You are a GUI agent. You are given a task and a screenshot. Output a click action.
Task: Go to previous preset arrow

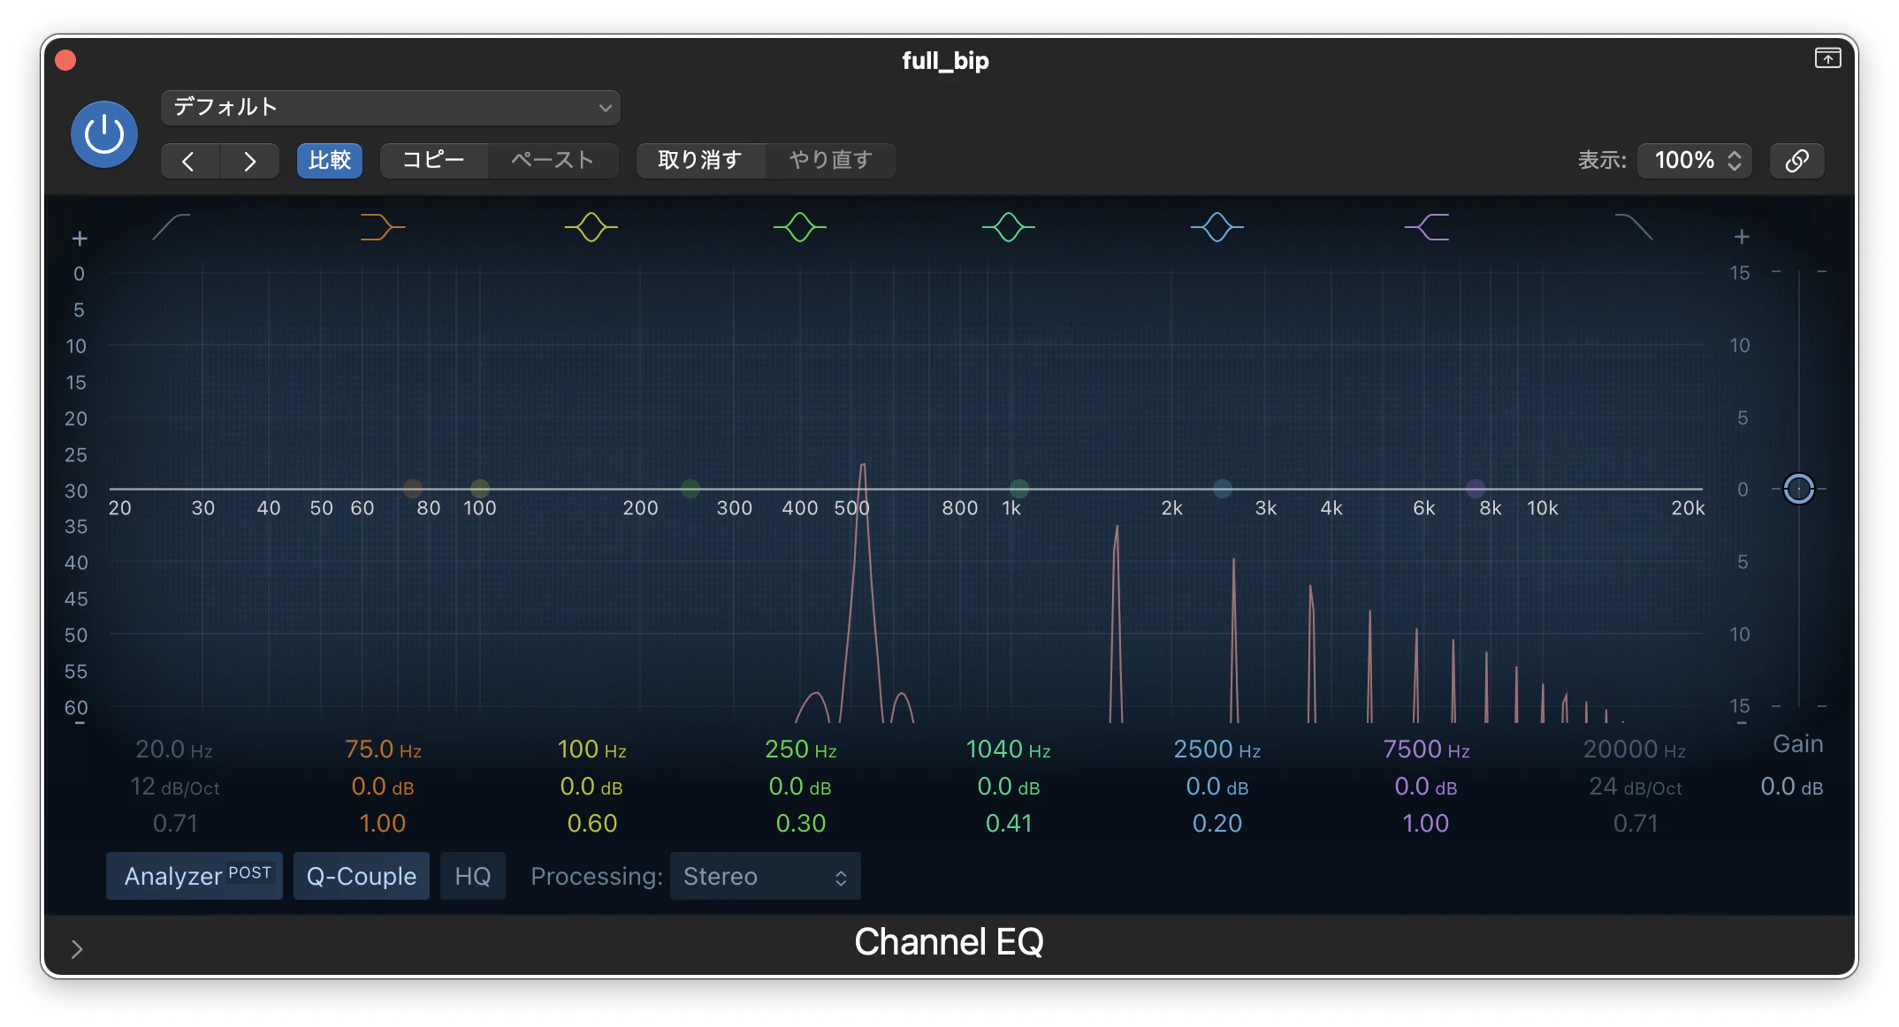tap(189, 161)
